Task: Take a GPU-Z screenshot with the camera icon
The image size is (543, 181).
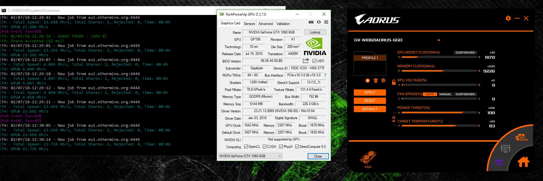Action: pyautogui.click(x=311, y=22)
